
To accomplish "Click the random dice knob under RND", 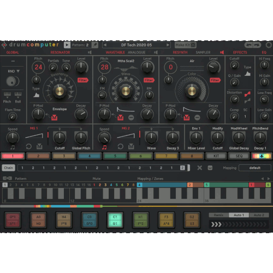I will [x=13, y=81].
